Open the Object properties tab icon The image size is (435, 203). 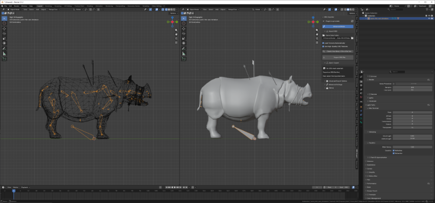pos(361,107)
